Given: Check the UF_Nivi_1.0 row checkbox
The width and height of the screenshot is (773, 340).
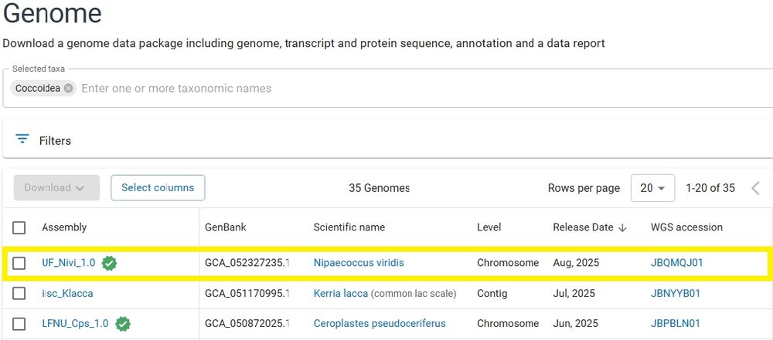Looking at the screenshot, I should 19,263.
